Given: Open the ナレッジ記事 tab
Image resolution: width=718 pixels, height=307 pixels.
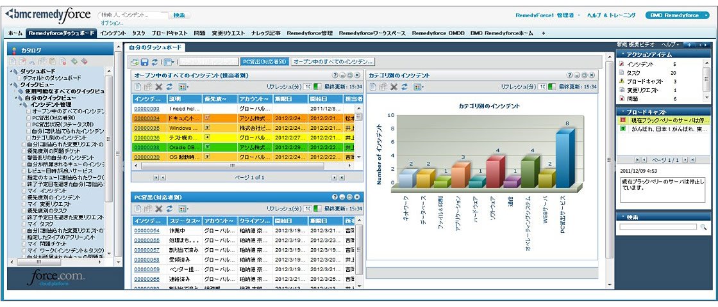Looking at the screenshot, I should (x=265, y=33).
